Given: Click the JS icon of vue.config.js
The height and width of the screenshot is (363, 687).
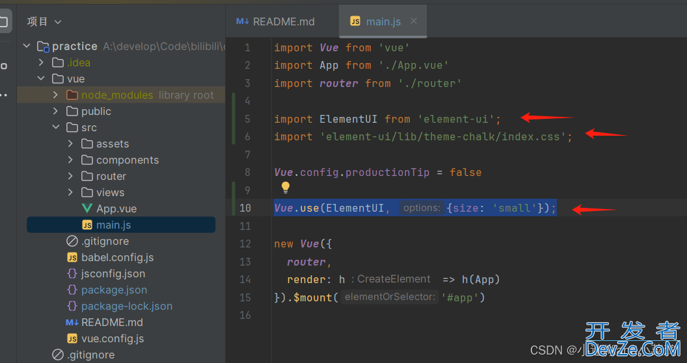Looking at the screenshot, I should point(72,338).
